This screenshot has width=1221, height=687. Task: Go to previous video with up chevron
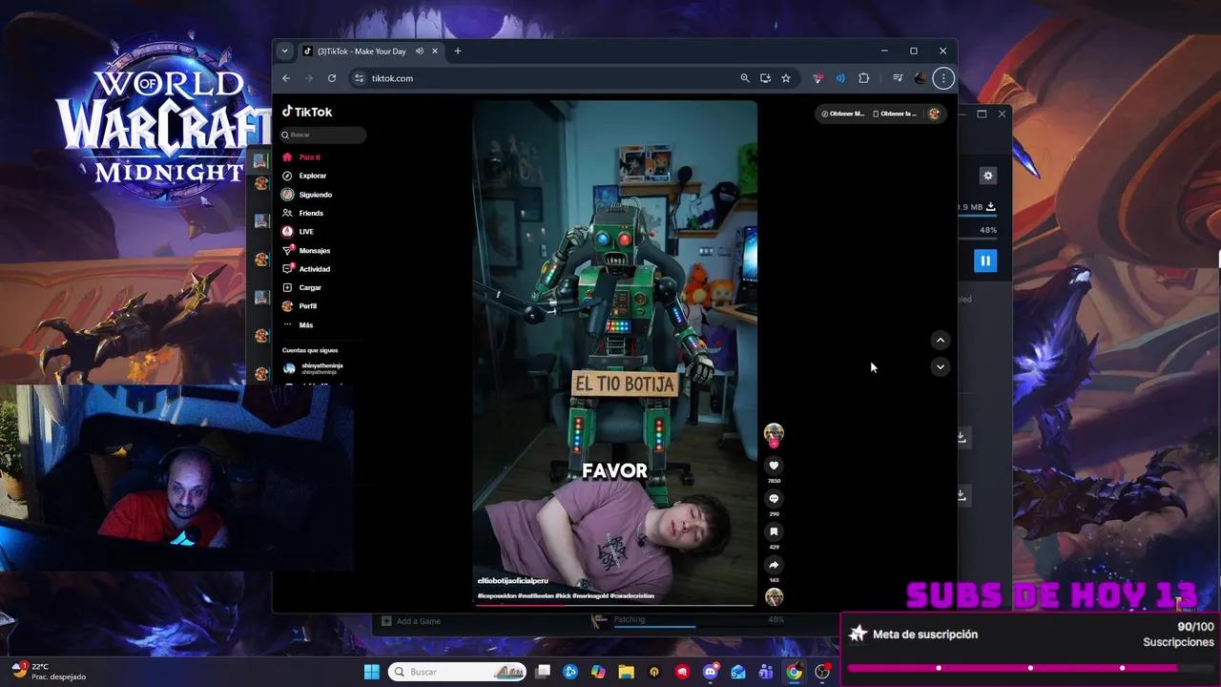[x=940, y=340]
